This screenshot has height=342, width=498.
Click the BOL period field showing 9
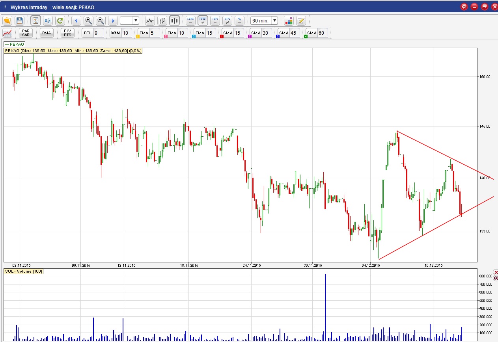99,33
